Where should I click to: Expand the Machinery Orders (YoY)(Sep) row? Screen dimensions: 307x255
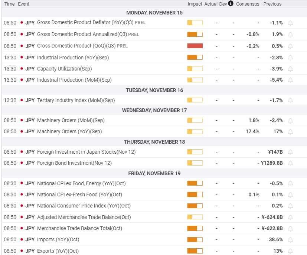(x=69, y=131)
